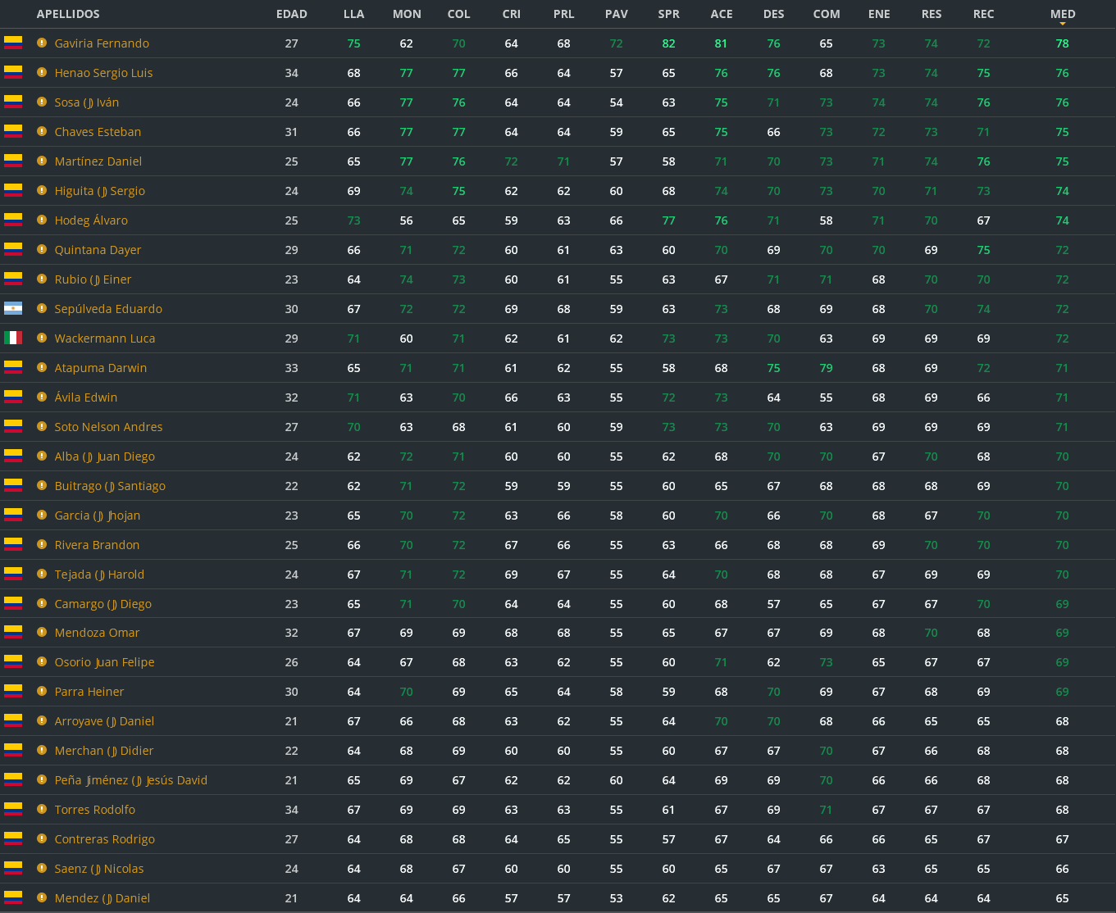Open rider Arroyave (J) Daniel
1116x913 pixels.
coord(104,721)
